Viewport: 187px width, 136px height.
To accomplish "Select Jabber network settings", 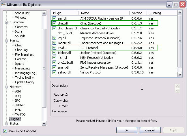I will [20, 105].
